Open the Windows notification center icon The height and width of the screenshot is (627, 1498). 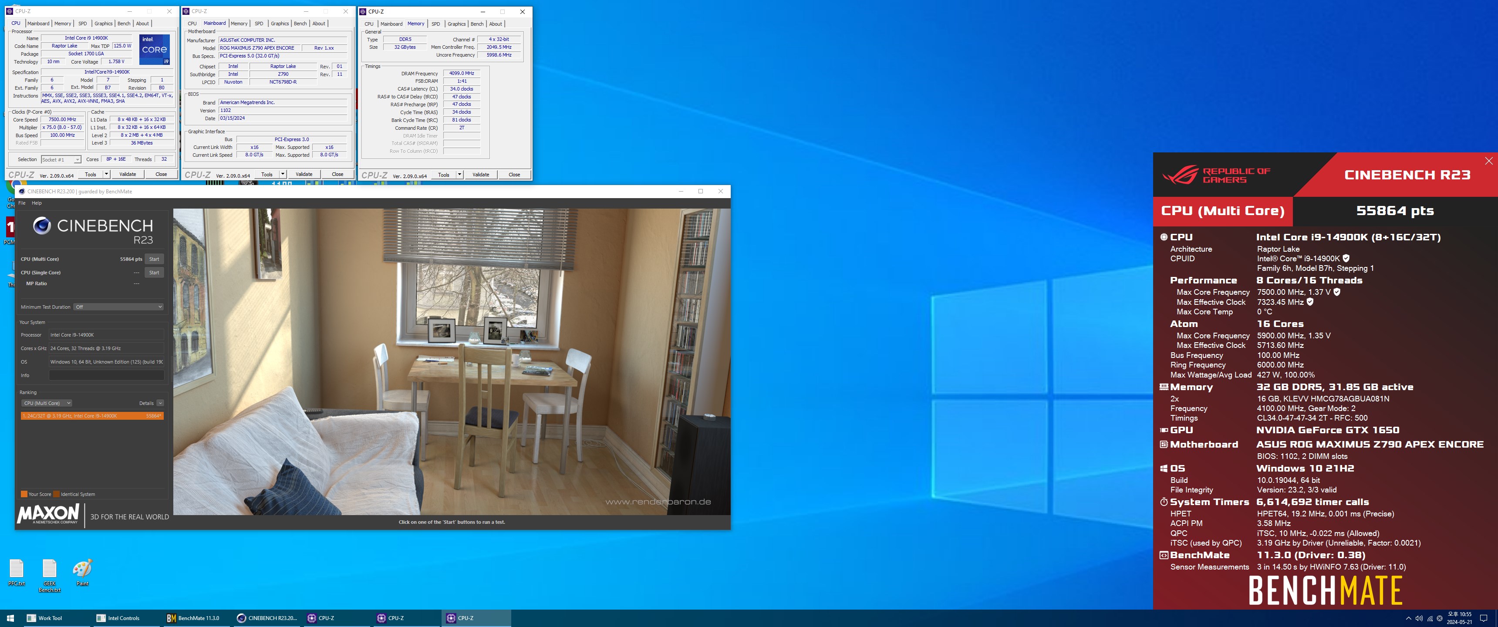tap(1484, 618)
